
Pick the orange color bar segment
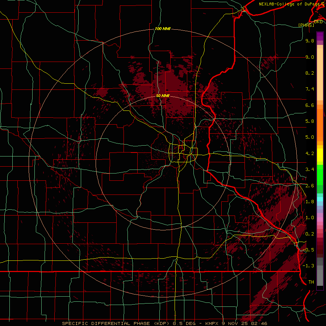point(320,125)
